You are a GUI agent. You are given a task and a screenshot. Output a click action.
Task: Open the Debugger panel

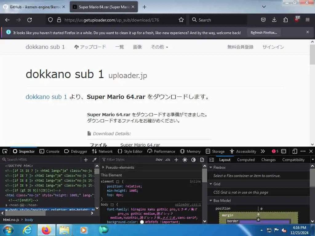coord(76,151)
